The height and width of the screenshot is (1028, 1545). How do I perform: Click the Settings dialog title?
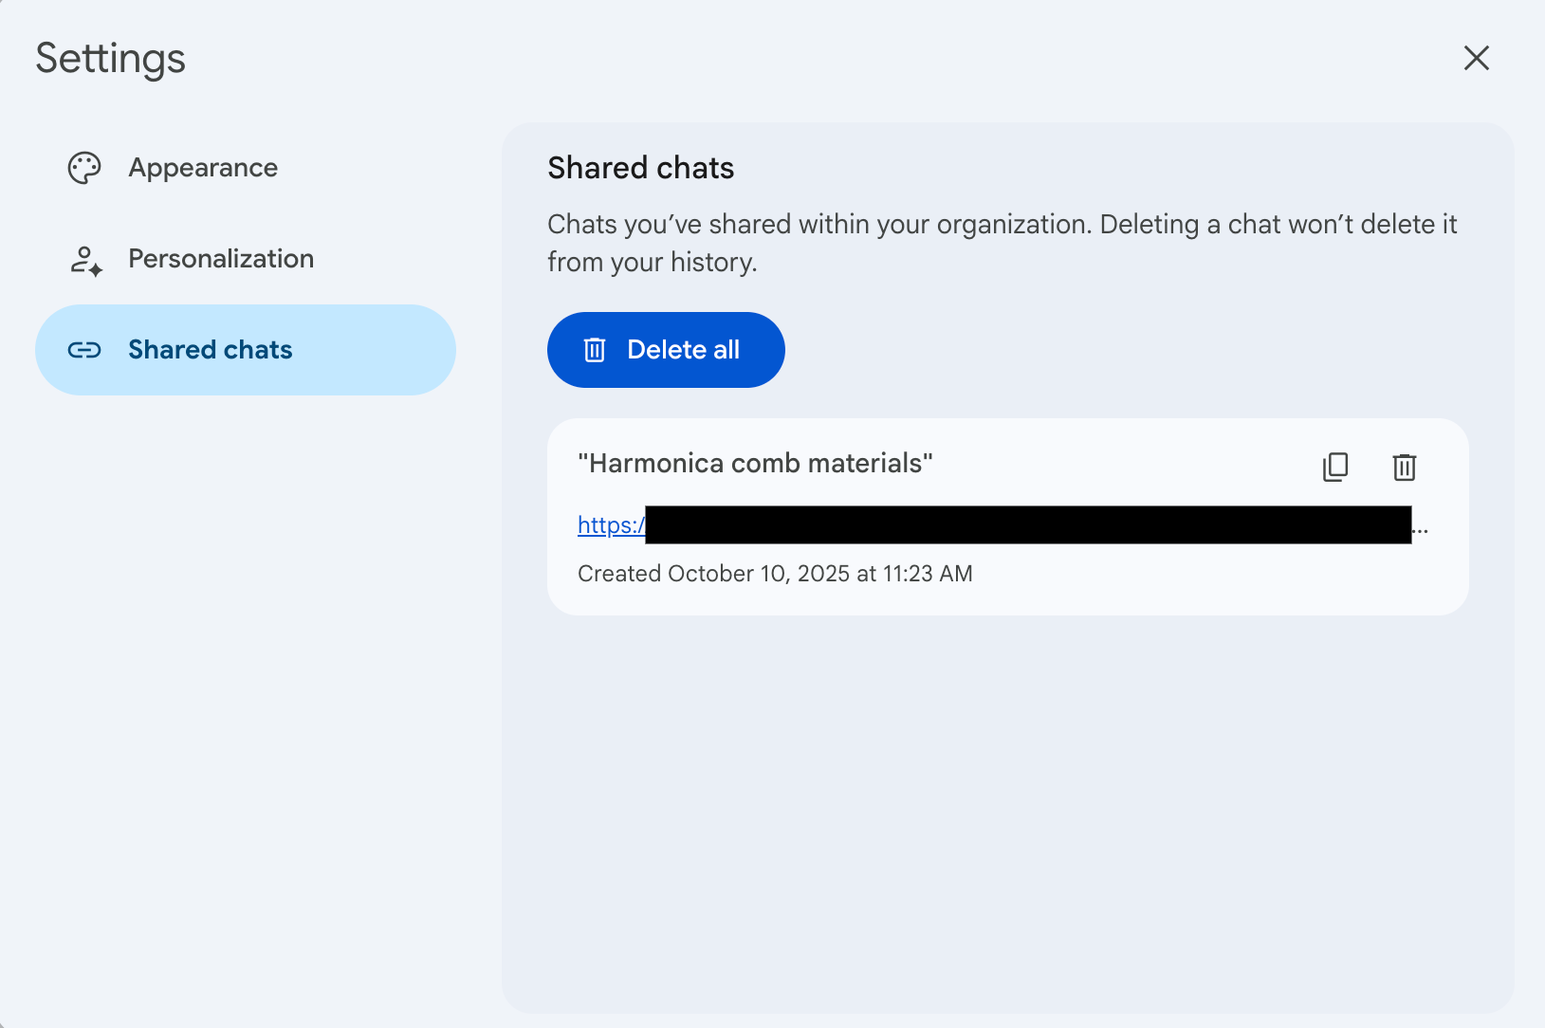click(111, 58)
